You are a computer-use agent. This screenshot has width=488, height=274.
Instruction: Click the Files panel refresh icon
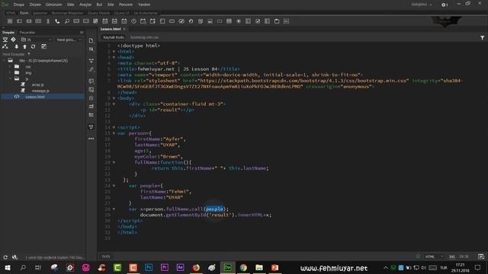(x=33, y=46)
